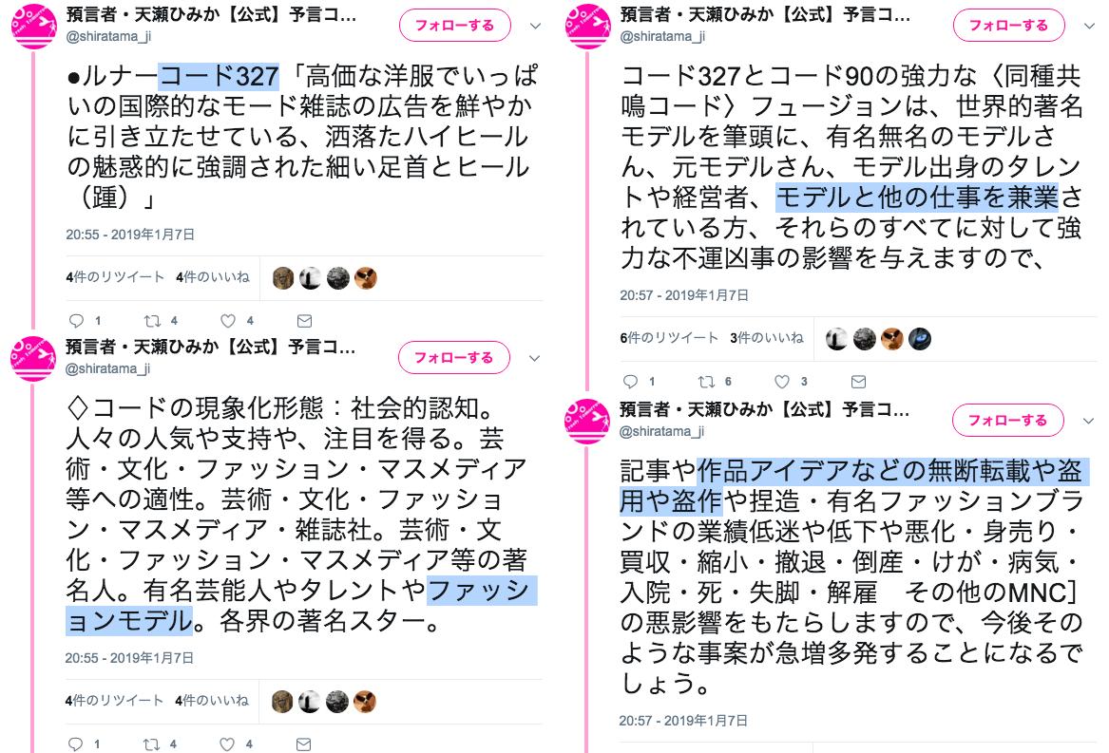Retweet the コード327とコード90 fusion tweet
Viewport: 1109px width, 753px height.
(x=706, y=382)
